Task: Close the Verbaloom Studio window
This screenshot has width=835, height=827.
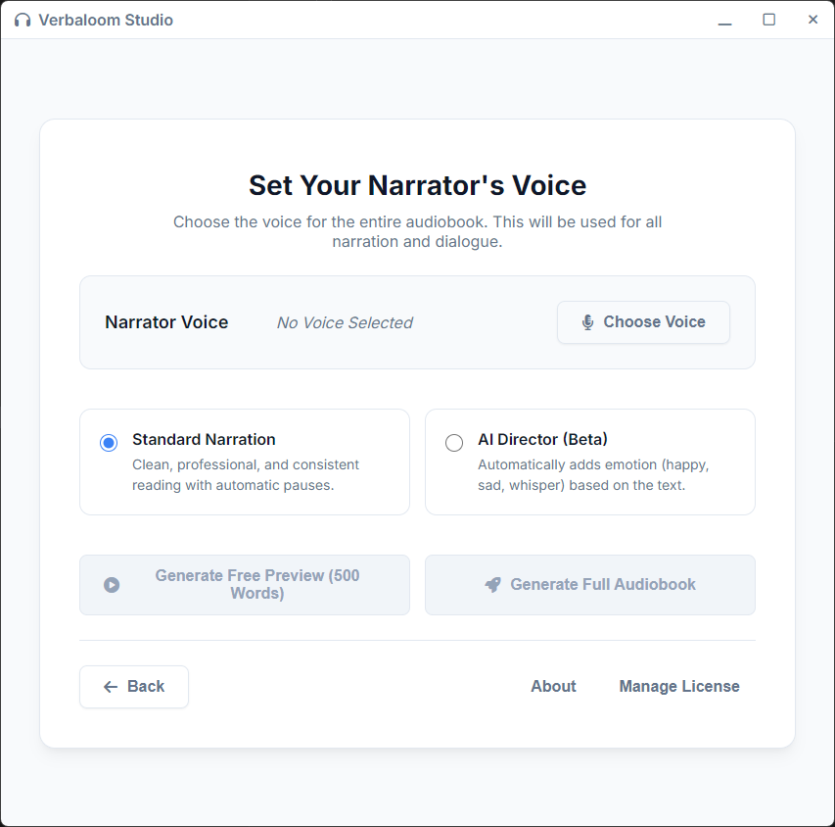Action: pyautogui.click(x=812, y=20)
